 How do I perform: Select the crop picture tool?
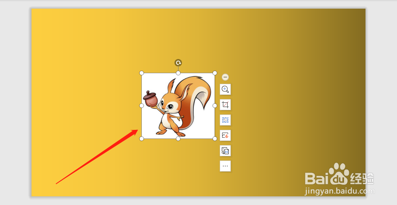[225, 105]
